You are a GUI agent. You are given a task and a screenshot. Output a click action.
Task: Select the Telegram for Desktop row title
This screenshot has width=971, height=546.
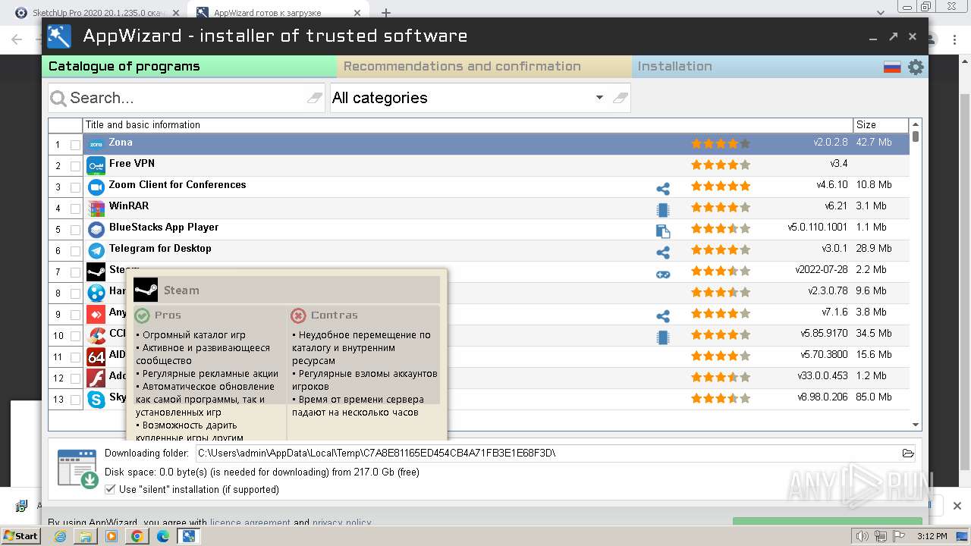pyautogui.click(x=160, y=249)
